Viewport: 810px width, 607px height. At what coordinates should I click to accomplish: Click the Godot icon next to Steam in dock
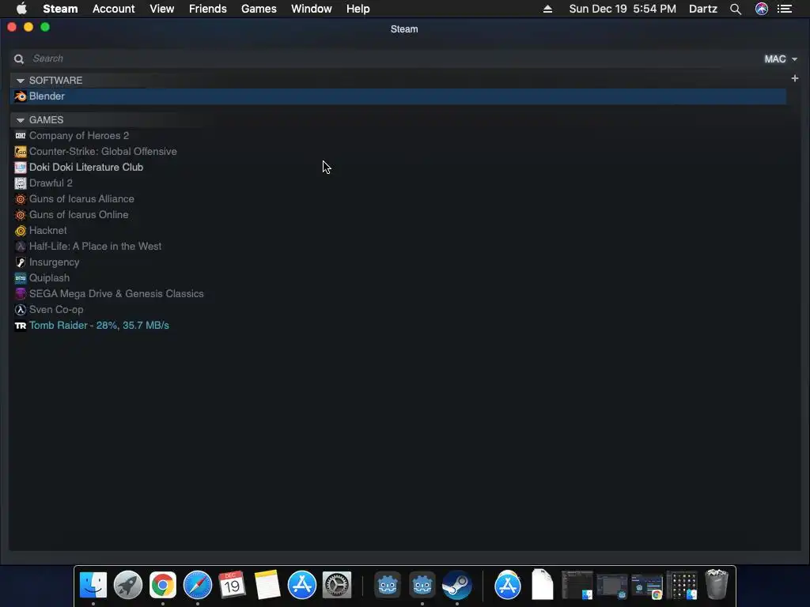[422, 585]
